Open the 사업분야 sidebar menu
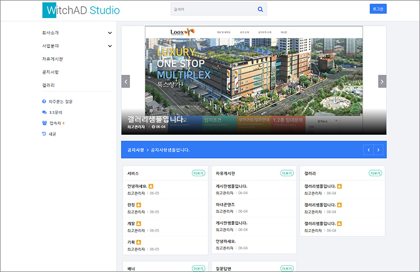420x272 pixels. (x=51, y=46)
